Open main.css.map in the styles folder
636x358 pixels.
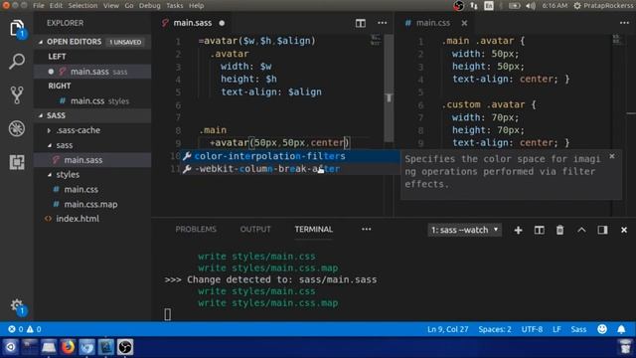click(x=92, y=204)
